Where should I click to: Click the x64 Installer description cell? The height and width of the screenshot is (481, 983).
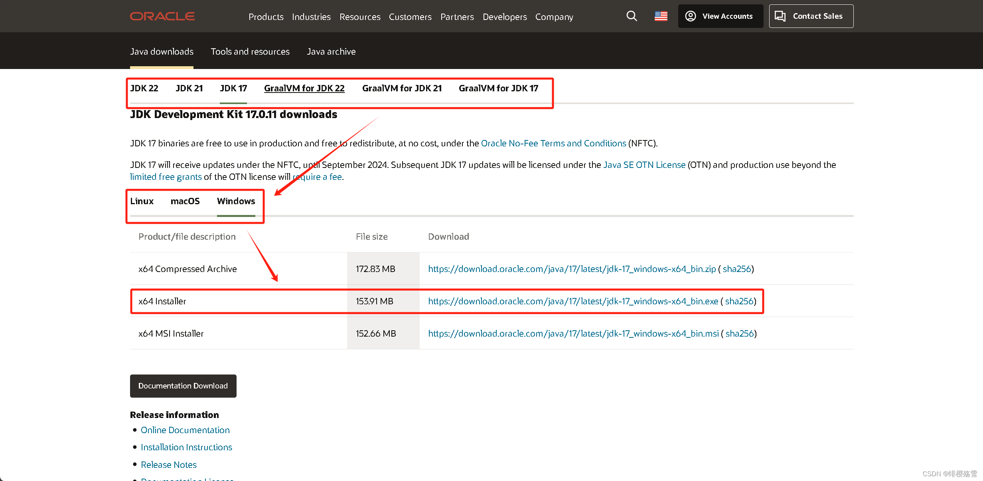239,301
